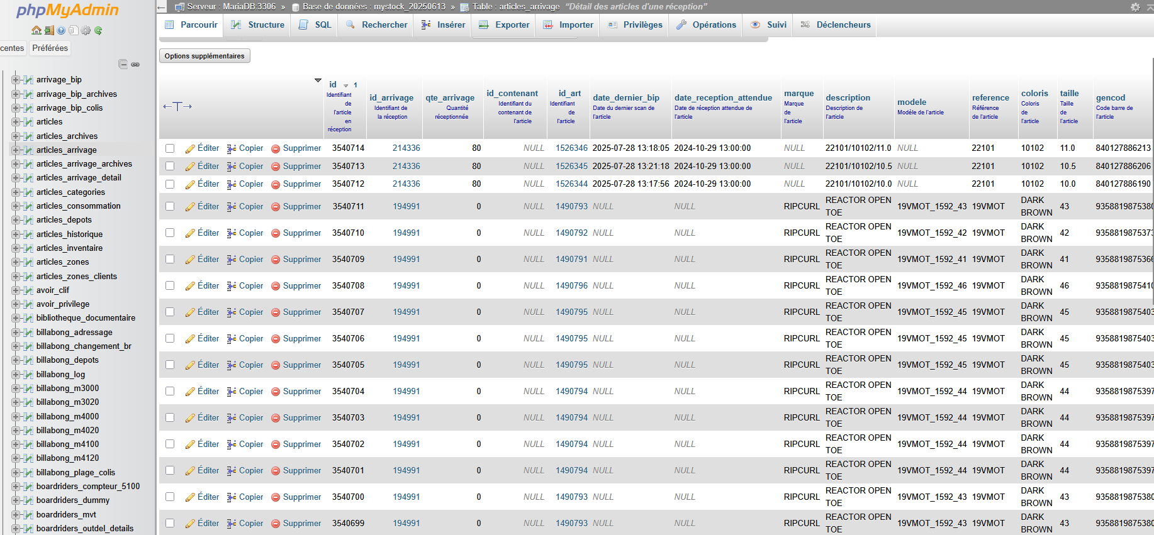Screen dimensions: 1154x535
Task: Expand the billabong_log table in tree
Action: [16, 374]
